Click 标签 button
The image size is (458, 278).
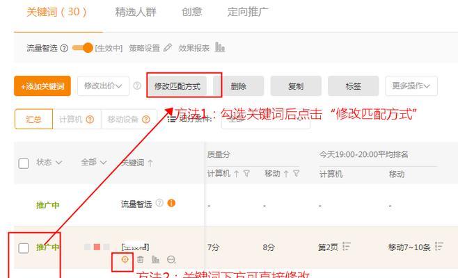353,85
